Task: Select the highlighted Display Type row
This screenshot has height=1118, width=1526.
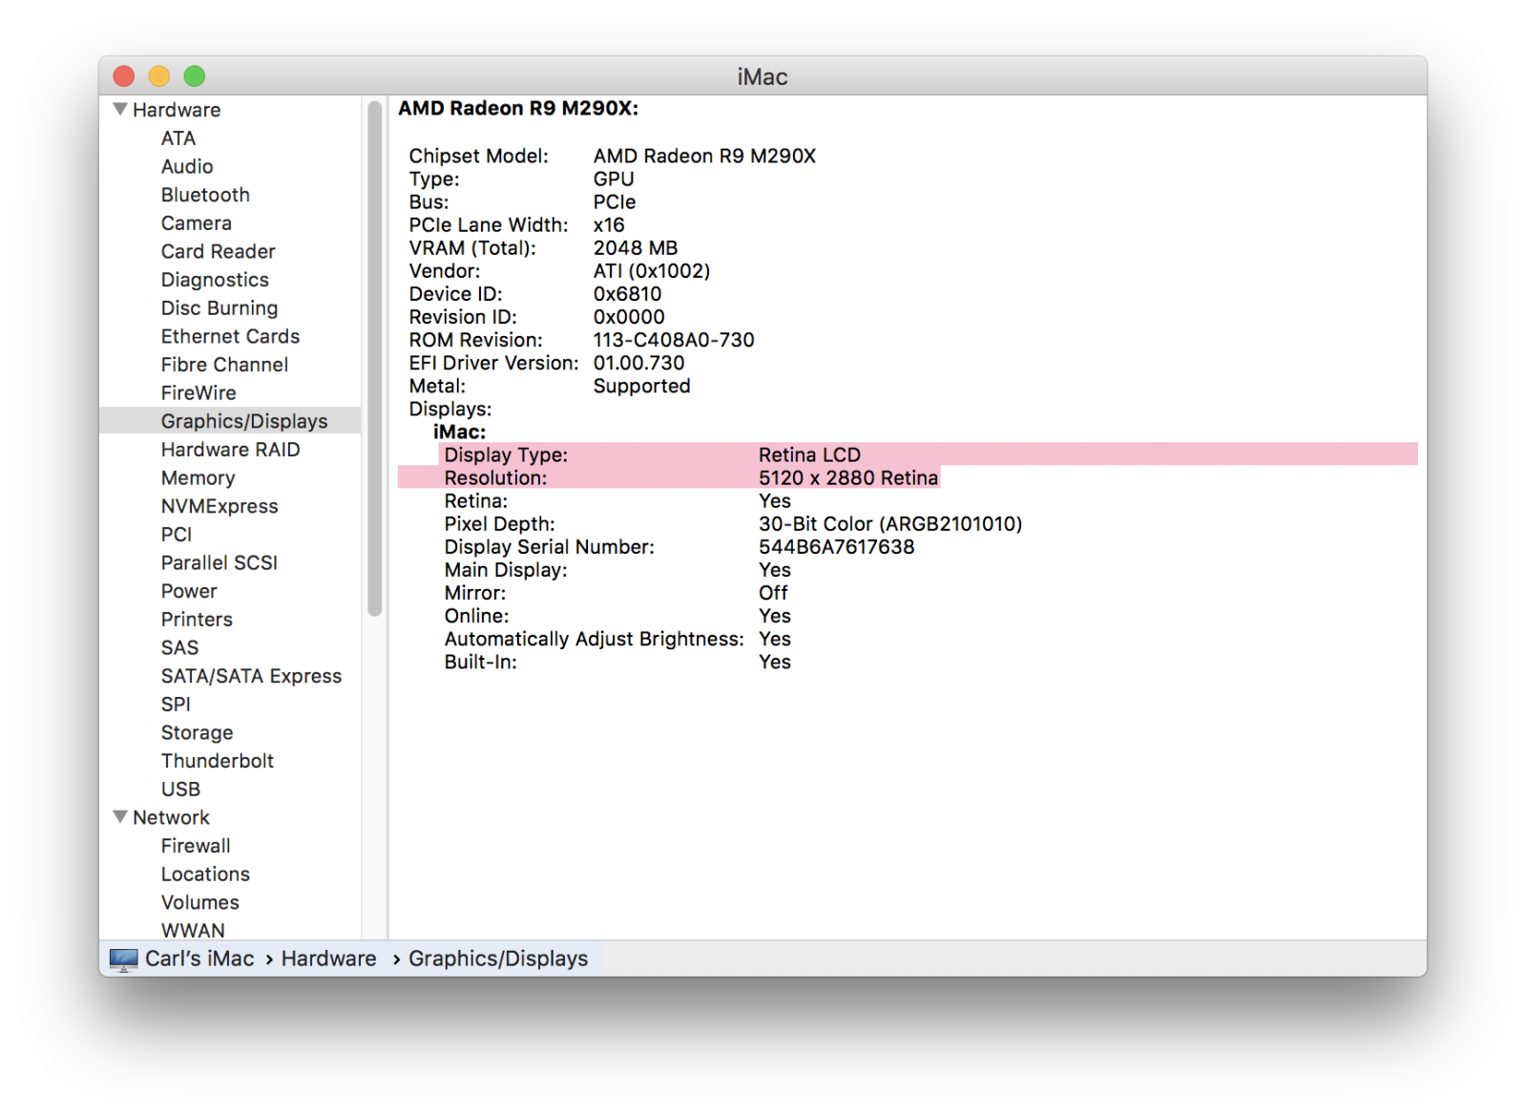Action: (929, 454)
